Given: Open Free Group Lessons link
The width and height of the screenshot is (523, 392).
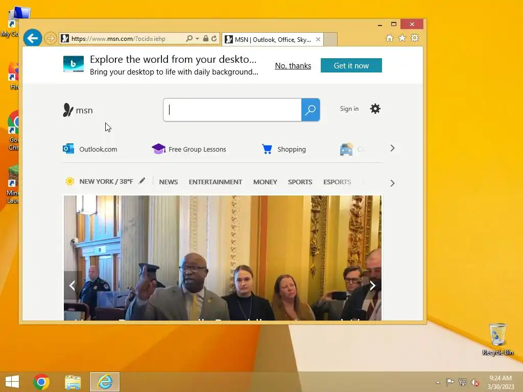Looking at the screenshot, I should [x=189, y=149].
